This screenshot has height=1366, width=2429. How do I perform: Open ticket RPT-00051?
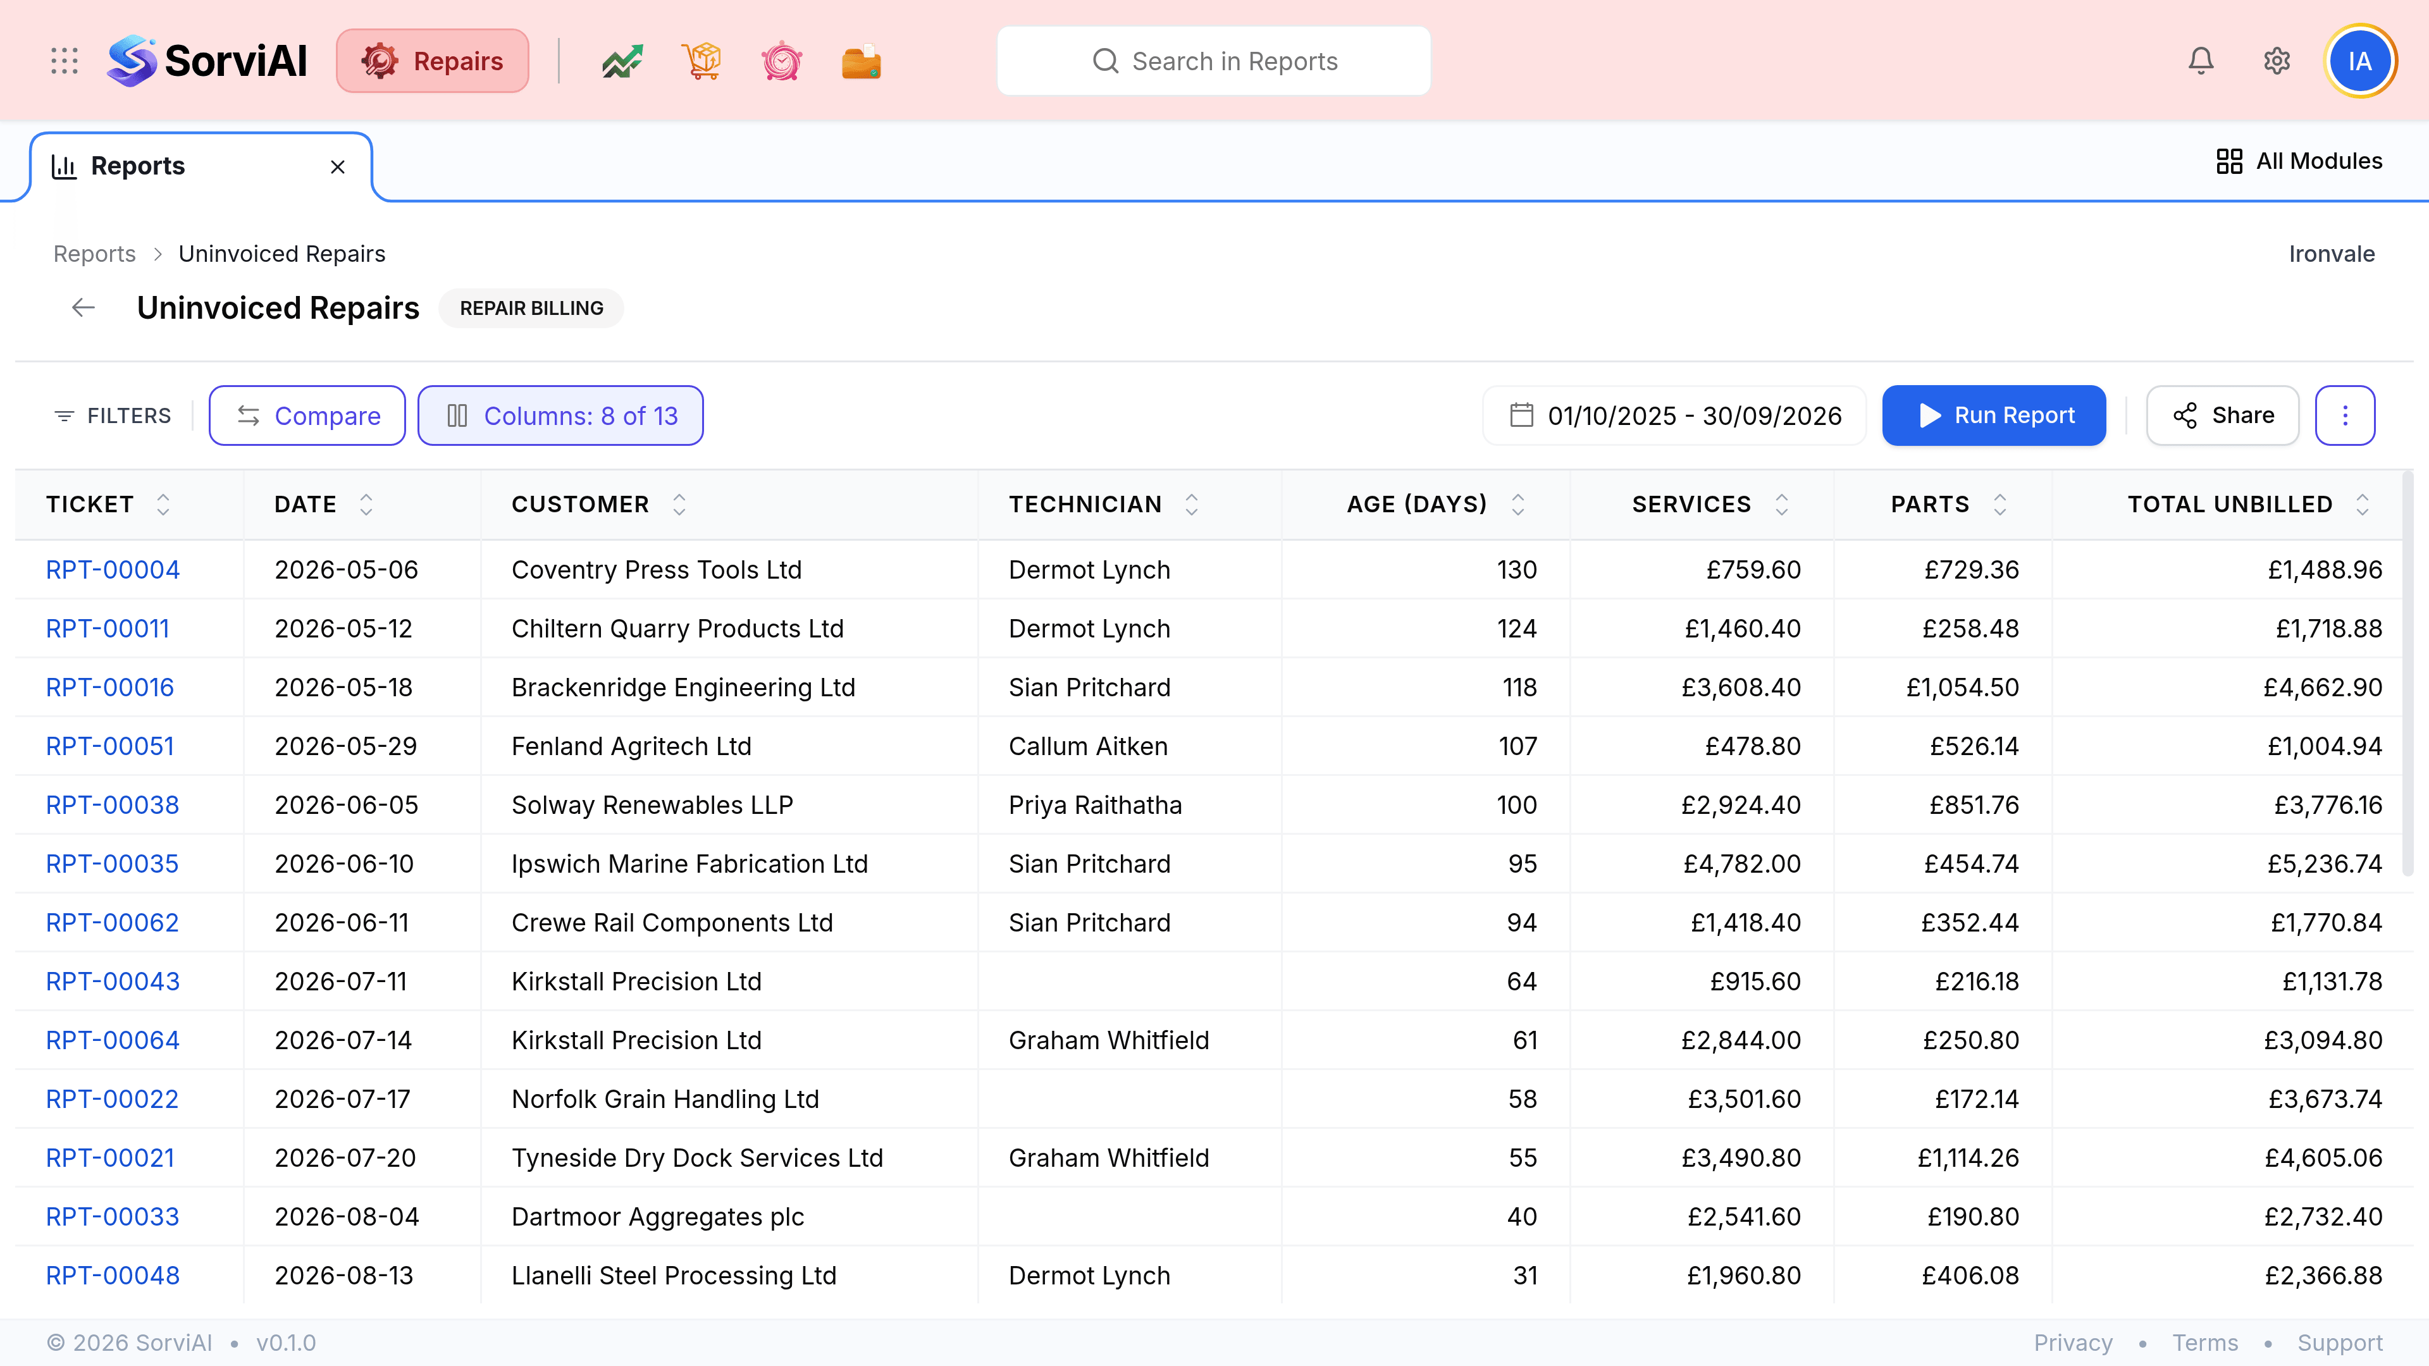(109, 747)
